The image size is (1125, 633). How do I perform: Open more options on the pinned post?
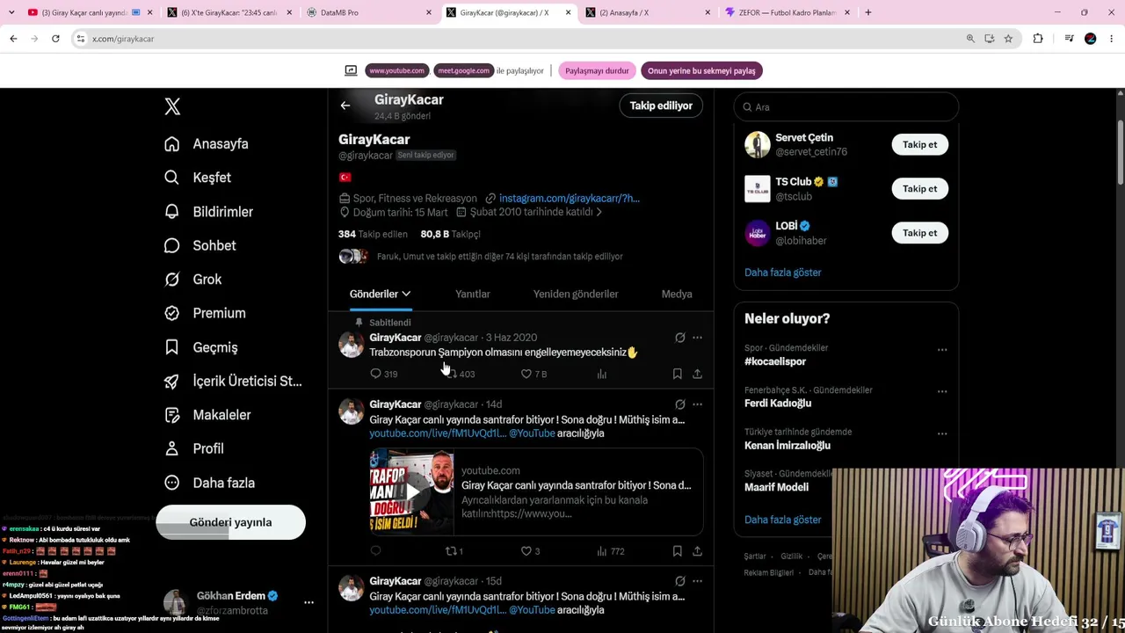[697, 338]
